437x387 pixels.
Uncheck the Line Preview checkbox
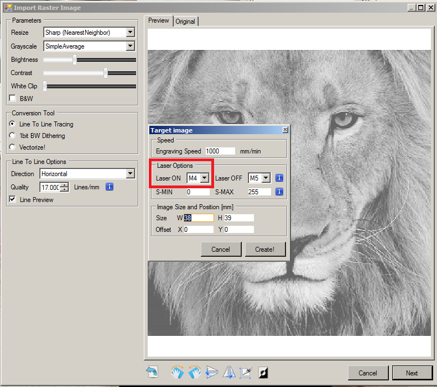coord(13,199)
